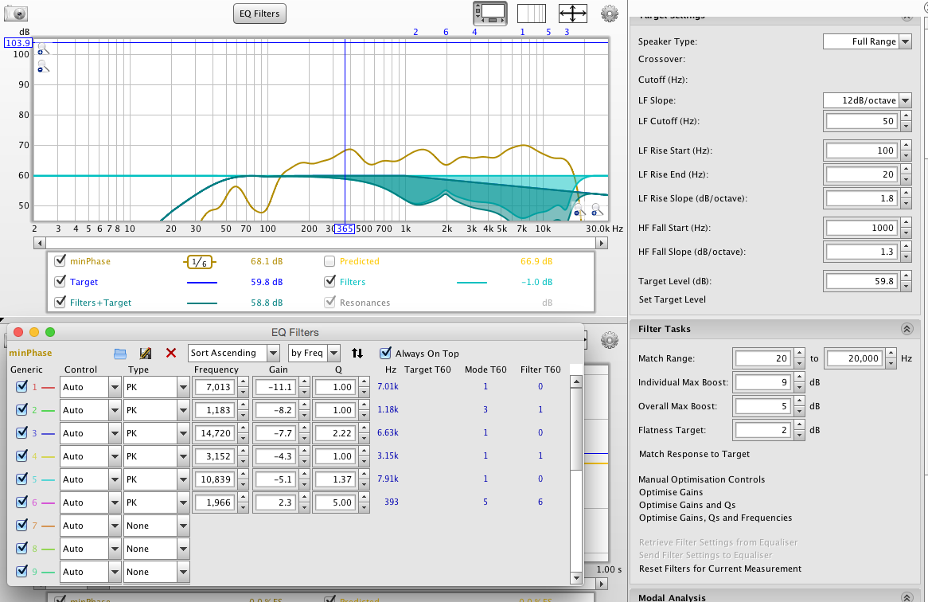Click Reset Filters for Current Measurement
928x602 pixels.
tap(720, 569)
